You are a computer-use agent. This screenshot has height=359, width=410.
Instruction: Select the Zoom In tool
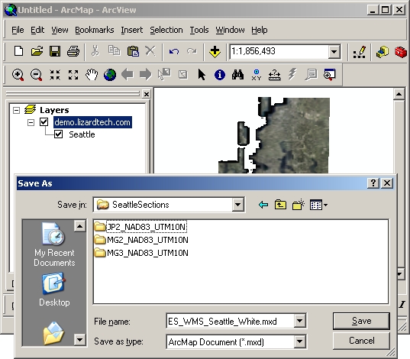pos(18,75)
